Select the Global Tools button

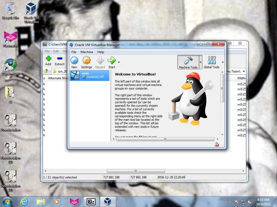[212, 62]
